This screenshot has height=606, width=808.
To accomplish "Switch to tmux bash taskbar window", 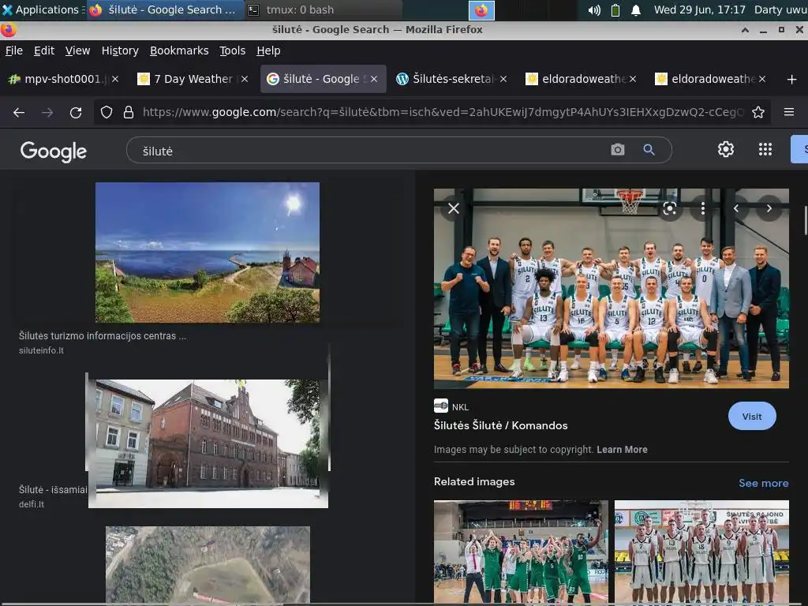I will [x=323, y=9].
